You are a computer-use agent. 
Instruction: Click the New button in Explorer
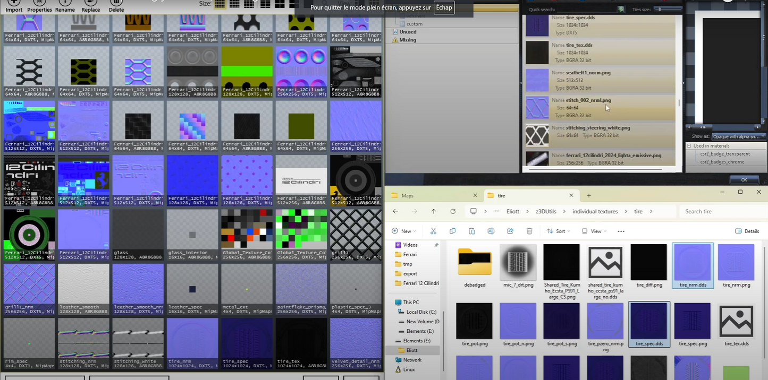coord(403,231)
